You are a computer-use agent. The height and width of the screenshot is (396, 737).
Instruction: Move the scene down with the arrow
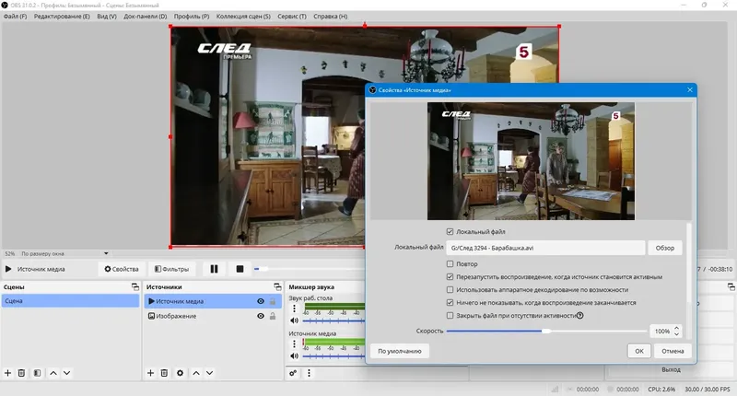point(66,373)
